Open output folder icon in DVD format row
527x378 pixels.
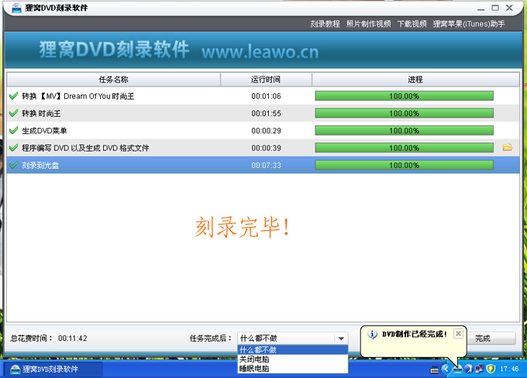coord(508,147)
